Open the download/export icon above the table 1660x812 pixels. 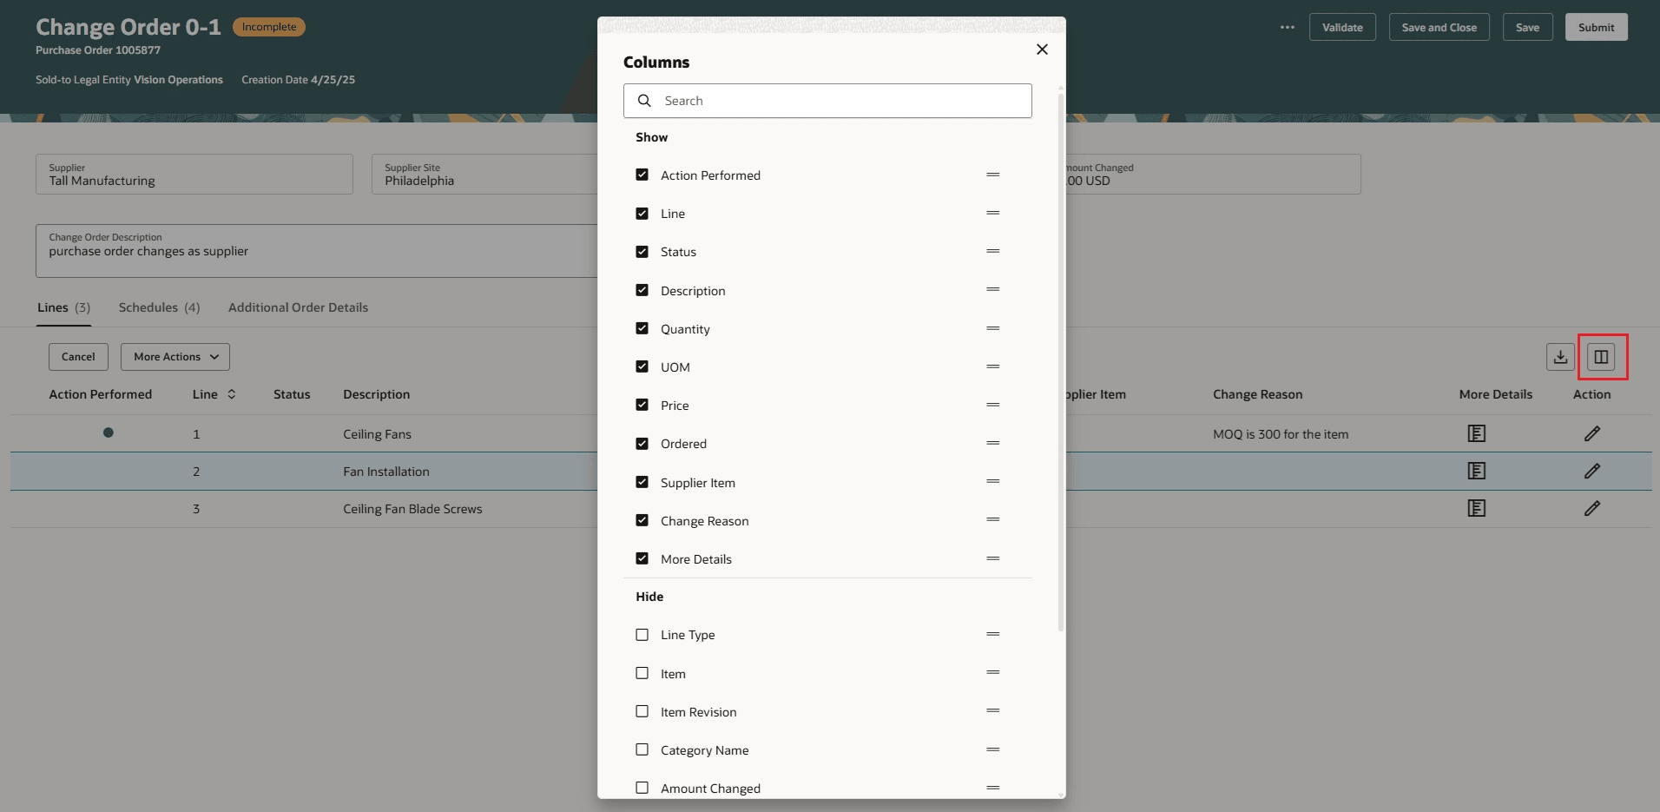[1560, 356]
